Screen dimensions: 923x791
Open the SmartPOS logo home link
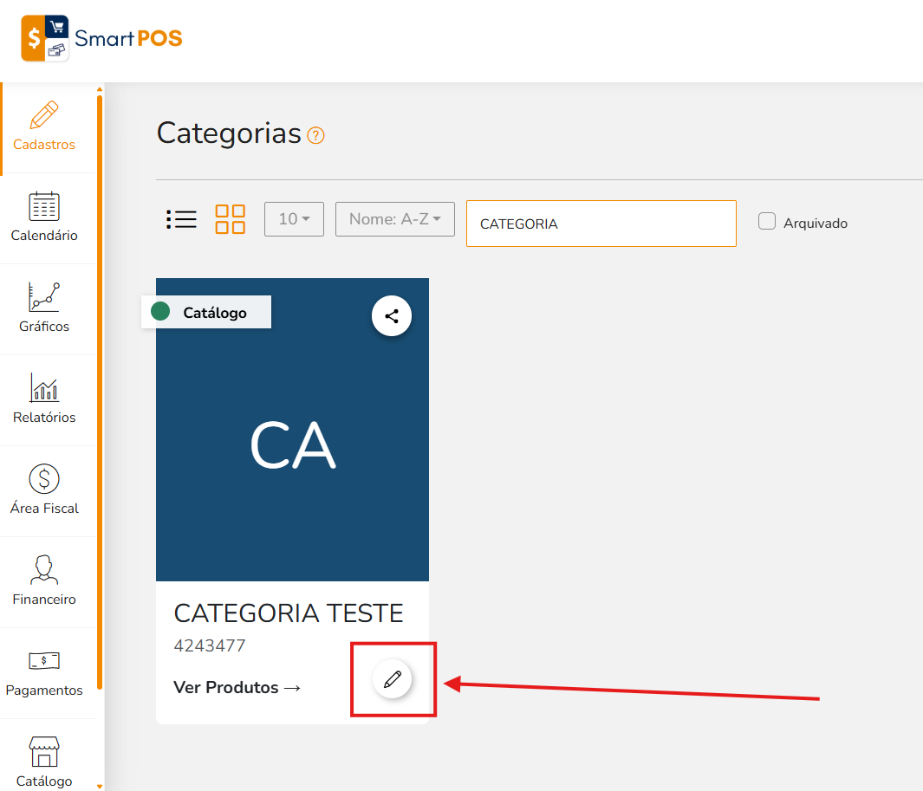click(101, 38)
